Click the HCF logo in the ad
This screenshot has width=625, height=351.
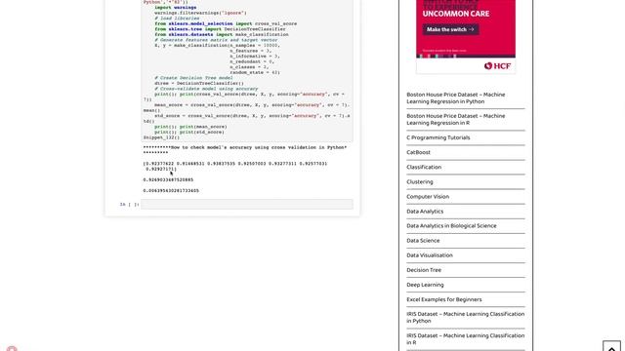pos(497,66)
